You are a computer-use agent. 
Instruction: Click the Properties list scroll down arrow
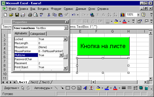click(65, 68)
